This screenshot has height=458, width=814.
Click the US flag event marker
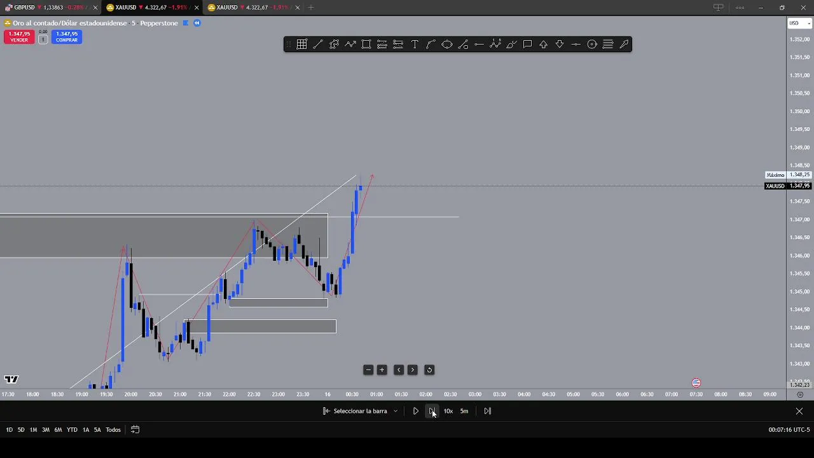696,383
